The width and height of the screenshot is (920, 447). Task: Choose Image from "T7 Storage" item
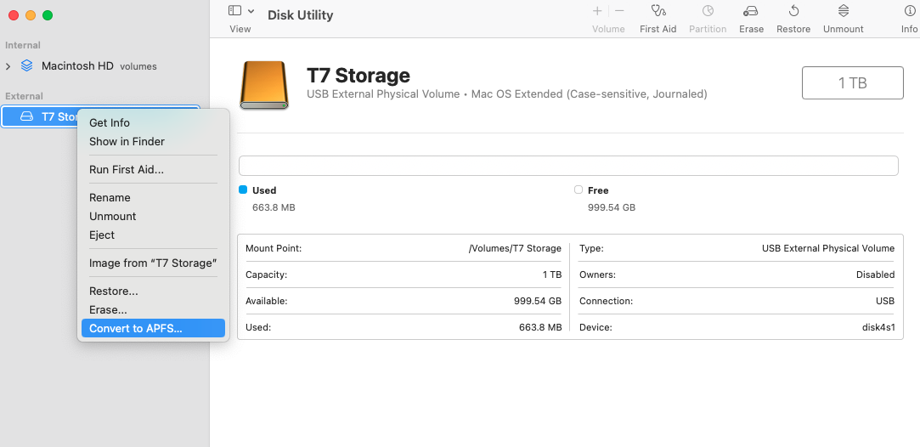click(x=153, y=263)
